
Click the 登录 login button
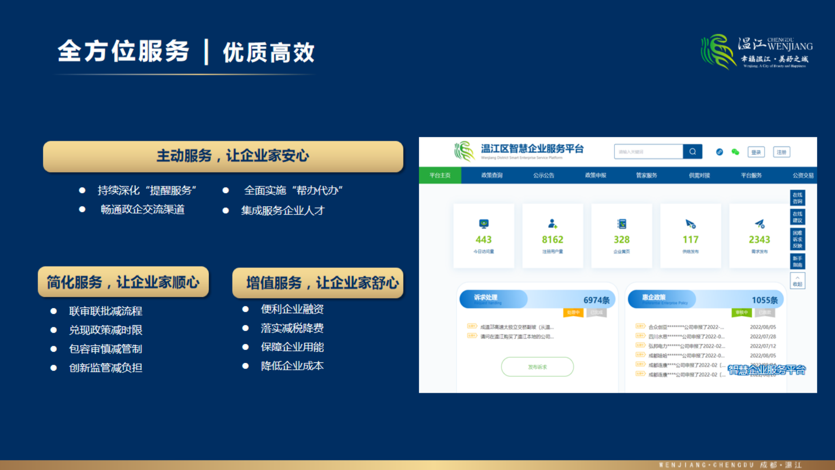tap(756, 152)
